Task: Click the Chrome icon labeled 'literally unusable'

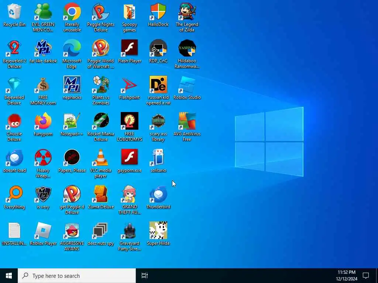Action: [x=72, y=11]
